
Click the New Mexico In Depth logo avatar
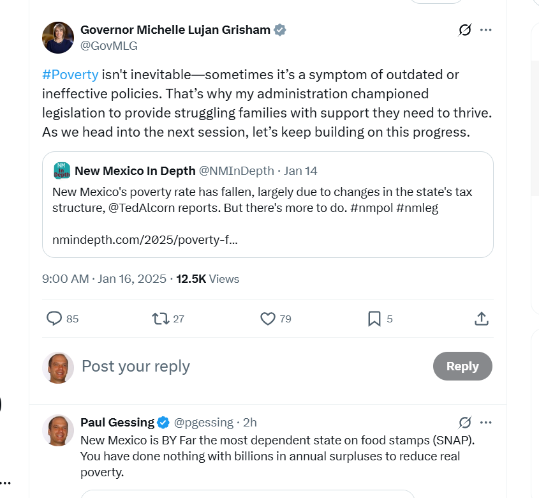(62, 170)
